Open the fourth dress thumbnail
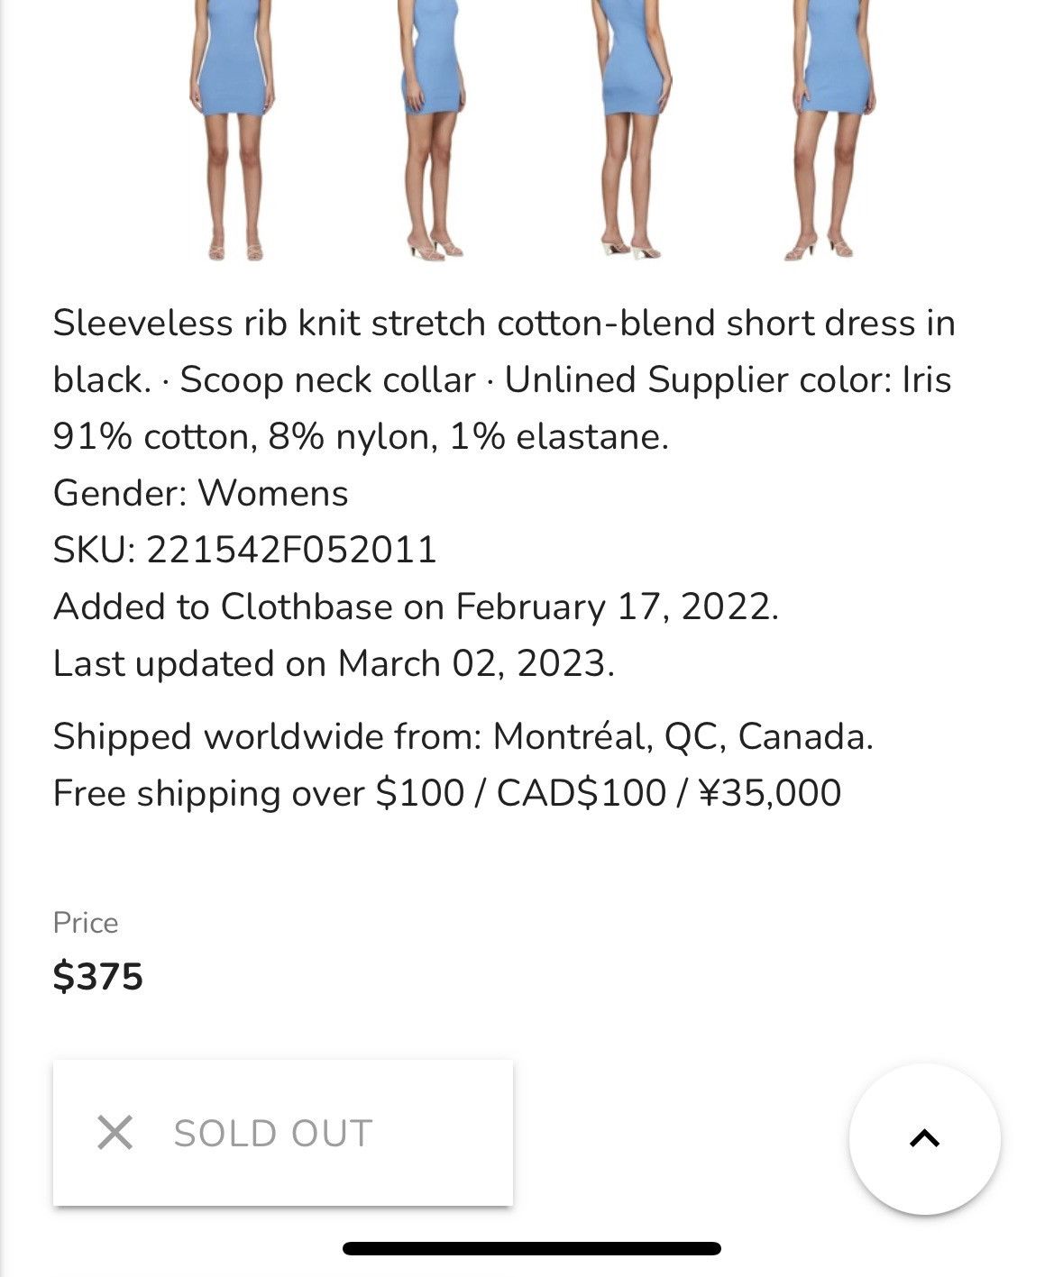 point(831,131)
